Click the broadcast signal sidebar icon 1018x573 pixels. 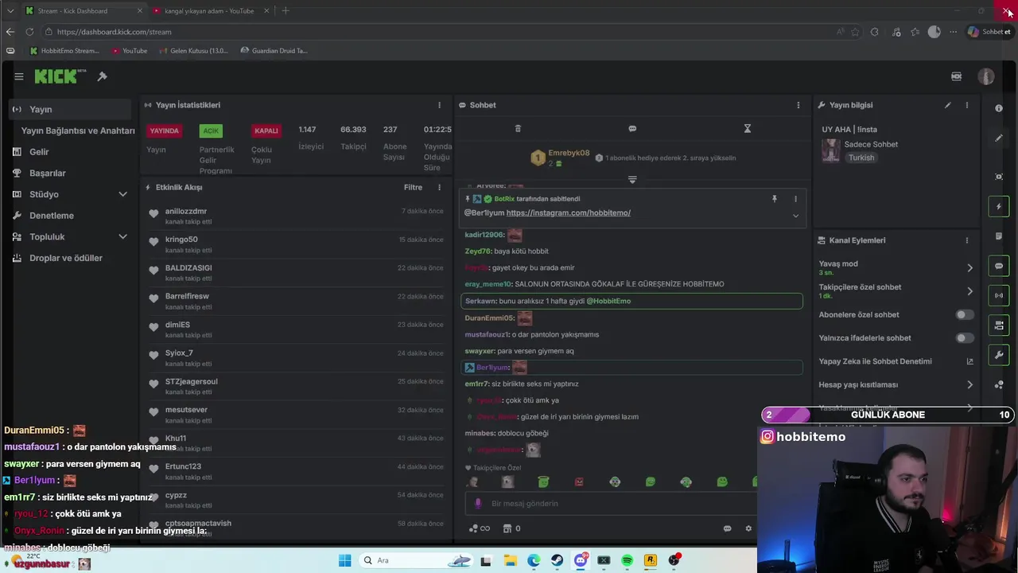(x=999, y=295)
